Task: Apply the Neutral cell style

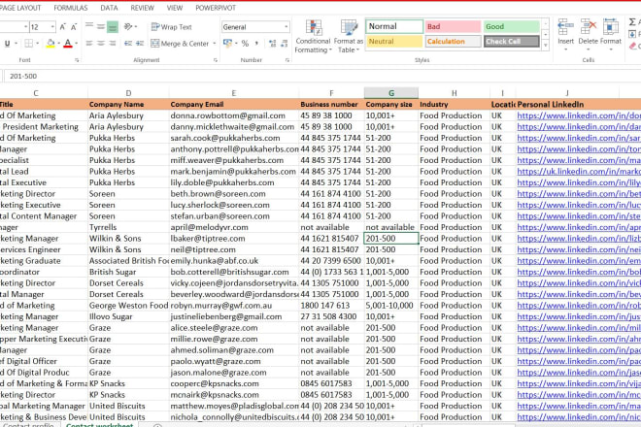Action: [394, 42]
